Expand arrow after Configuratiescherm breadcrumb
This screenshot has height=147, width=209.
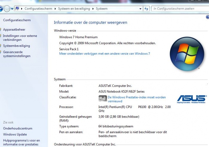coord(55,9)
